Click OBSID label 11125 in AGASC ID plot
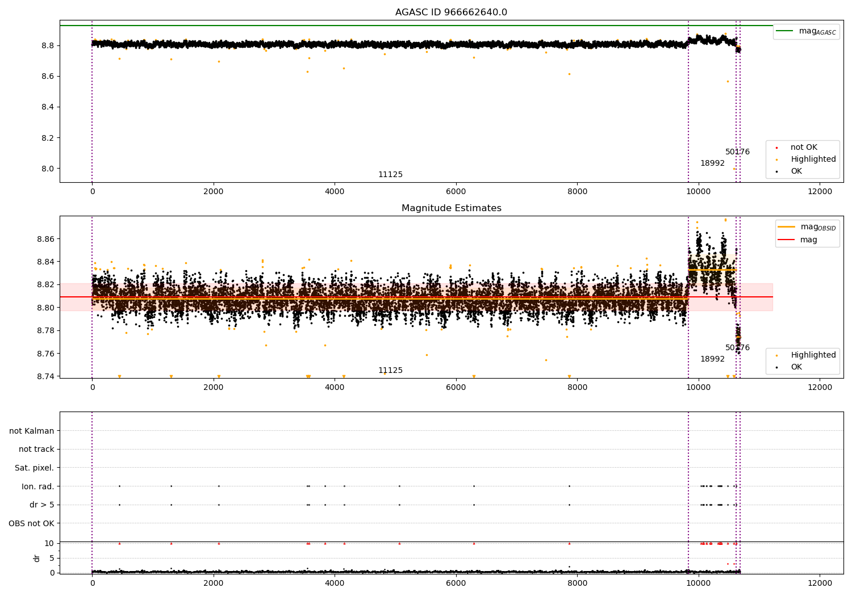The height and width of the screenshot is (596, 852). click(x=390, y=175)
